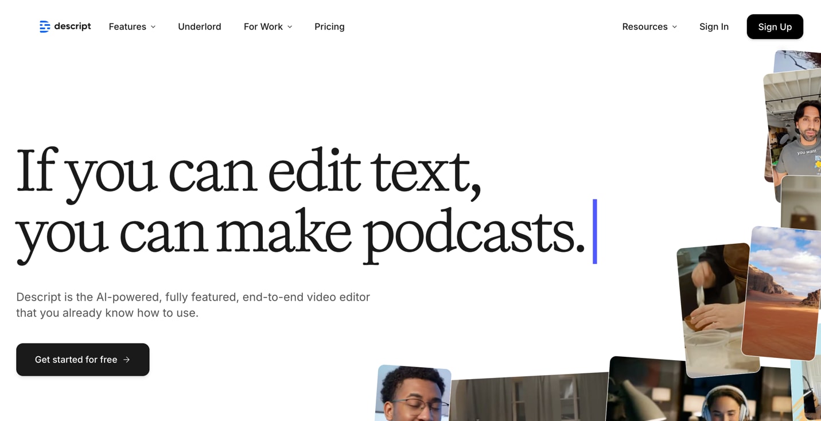Expand the For Work dropdown chevron
Screen dimensions: 821x421
coord(290,27)
